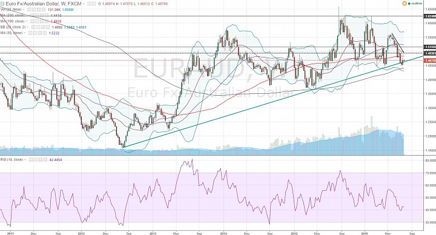Image resolution: width=436 pixels, height=235 pixels.
Task: Click the Vol indicator legend name
Action: pyautogui.click(x=11, y=10)
